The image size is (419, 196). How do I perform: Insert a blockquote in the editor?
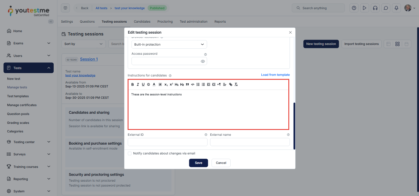(x=187, y=84)
